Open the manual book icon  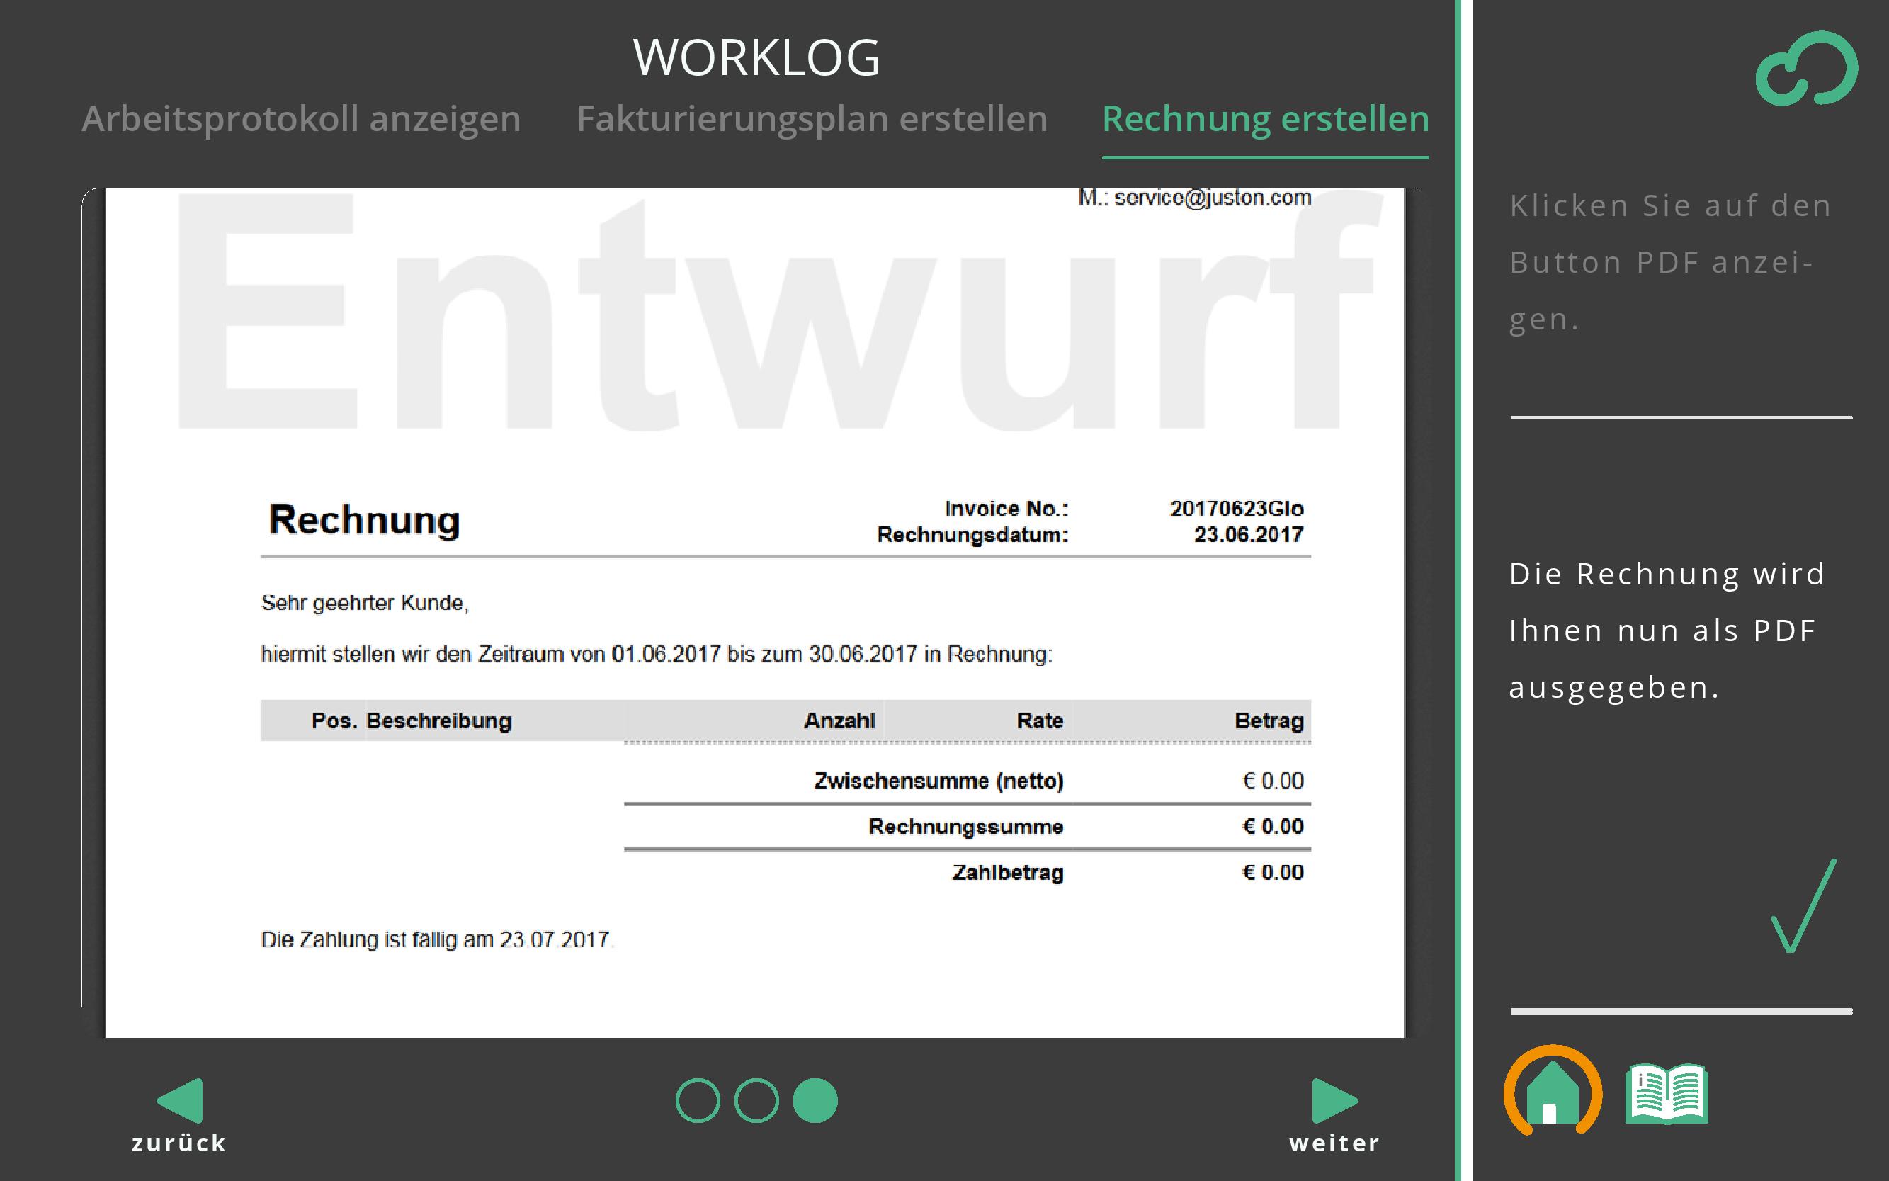(1667, 1094)
